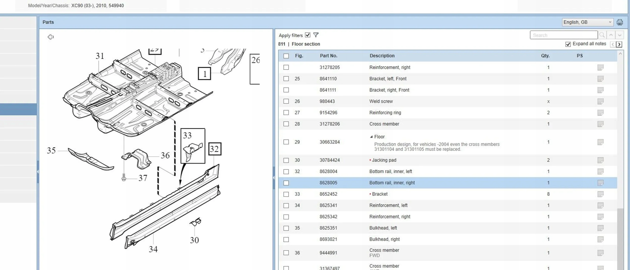
Task: Tick the select-all checkbox in table header
Action: [x=286, y=56]
